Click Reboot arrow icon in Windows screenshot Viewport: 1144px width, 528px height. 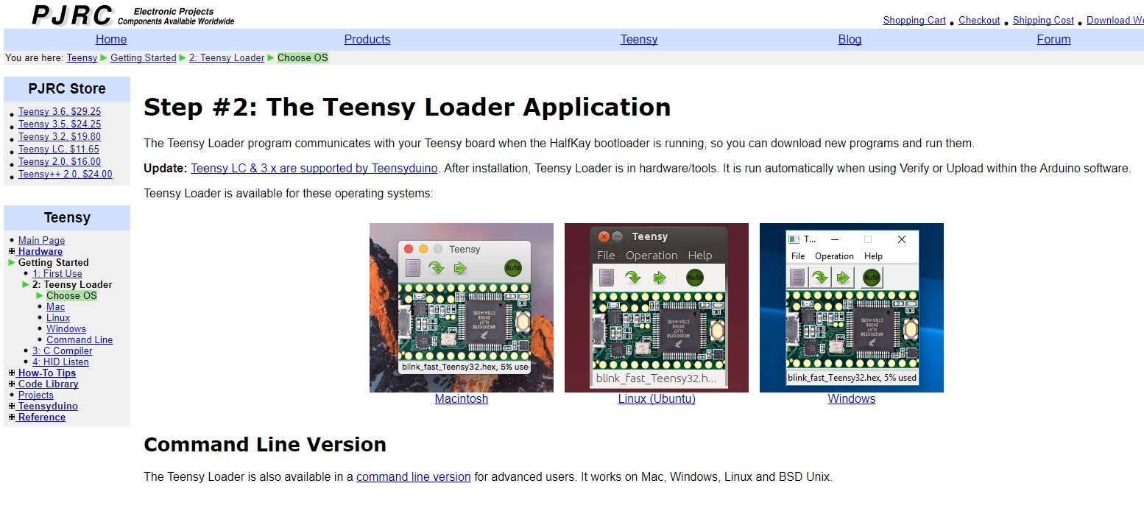(841, 278)
